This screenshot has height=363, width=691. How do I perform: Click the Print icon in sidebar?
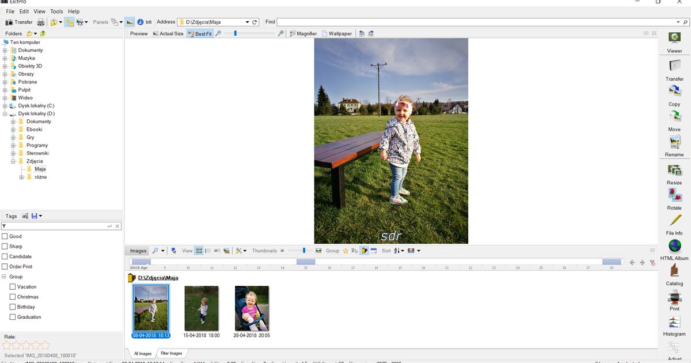(x=674, y=298)
